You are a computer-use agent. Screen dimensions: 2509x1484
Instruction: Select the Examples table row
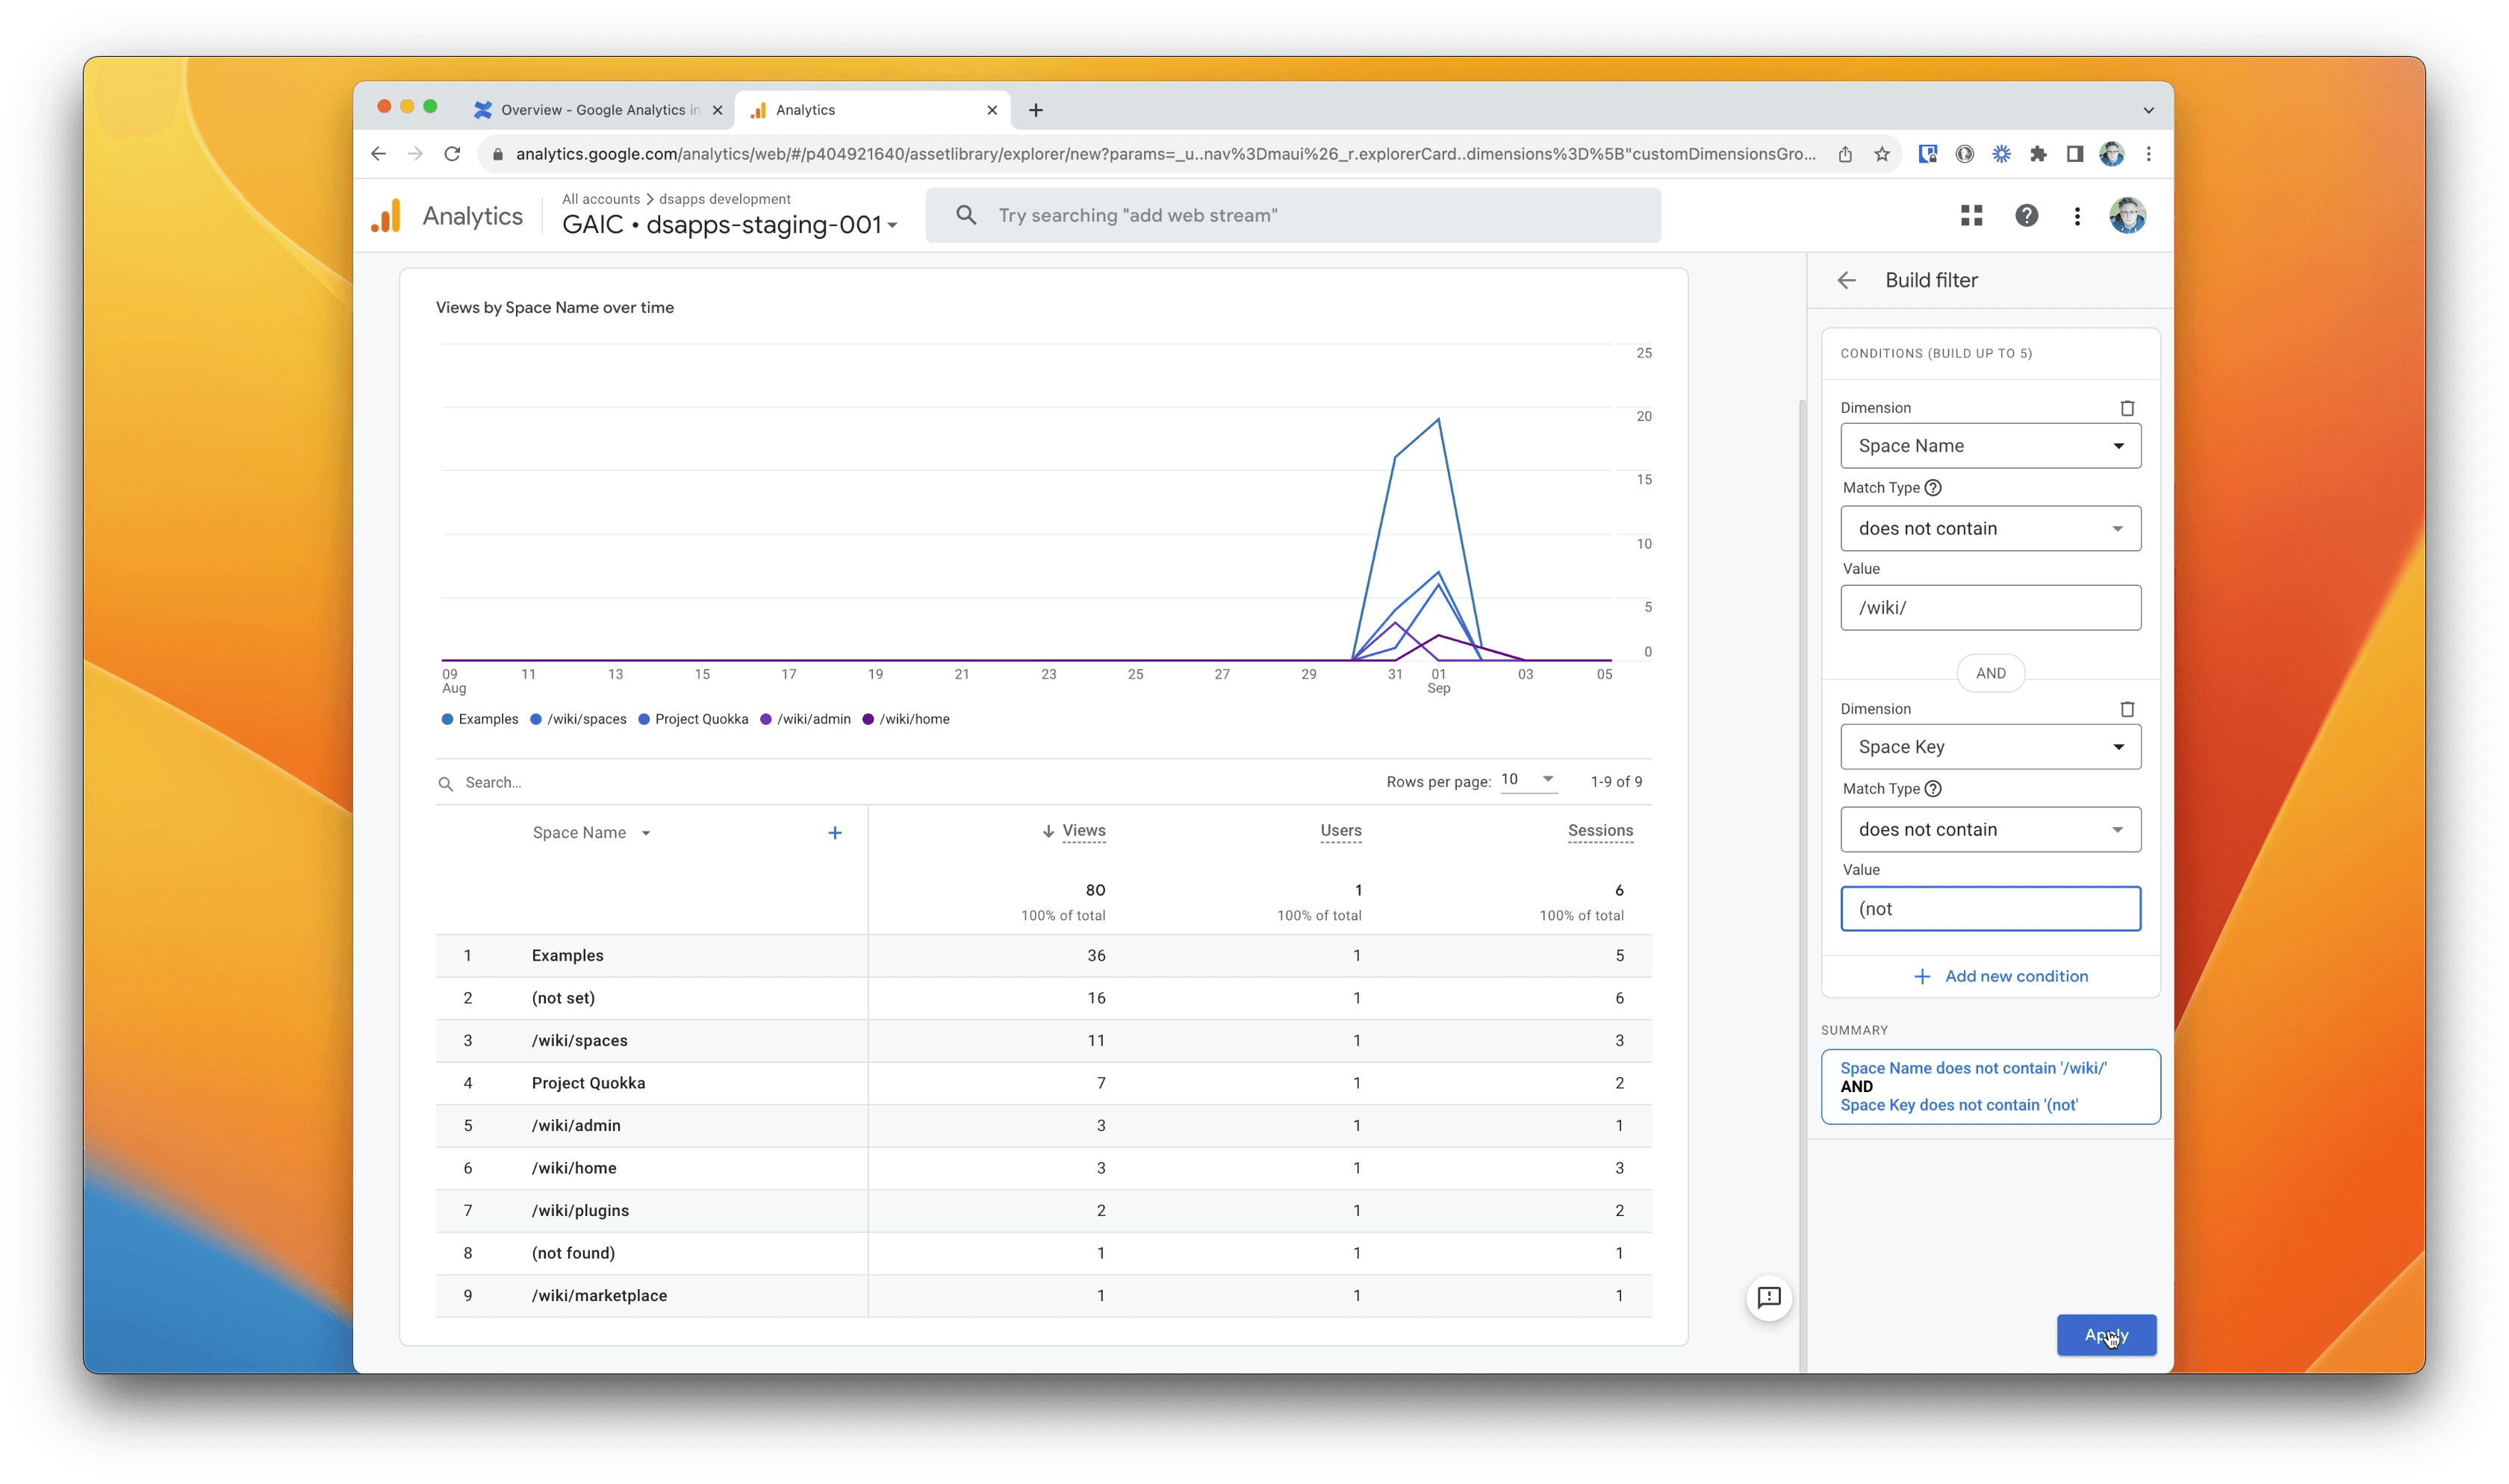[1043, 956]
